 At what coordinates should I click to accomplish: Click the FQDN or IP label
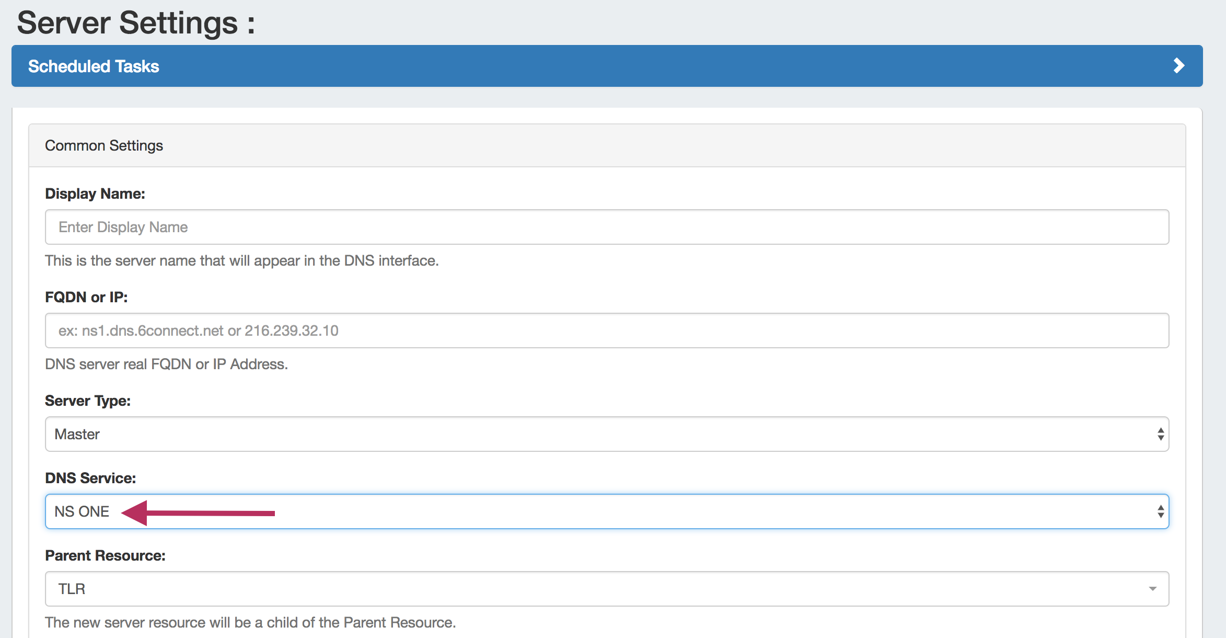tap(86, 297)
